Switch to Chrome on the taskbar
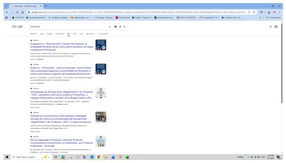 click(x=99, y=157)
